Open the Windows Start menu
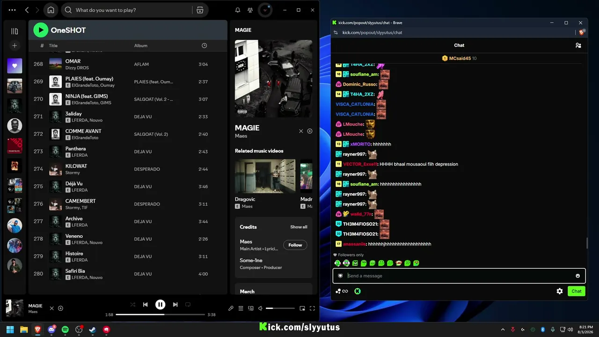This screenshot has width=599, height=337. tap(10, 330)
